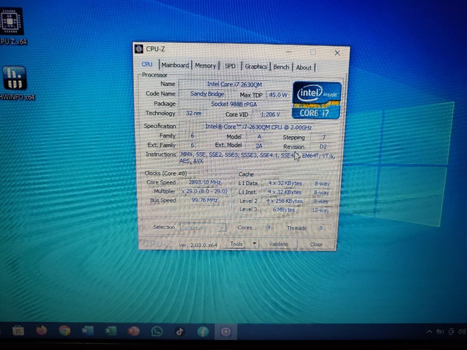Switch to the Bench tab
Image resolution: width=467 pixels, height=350 pixels.
[x=281, y=67]
